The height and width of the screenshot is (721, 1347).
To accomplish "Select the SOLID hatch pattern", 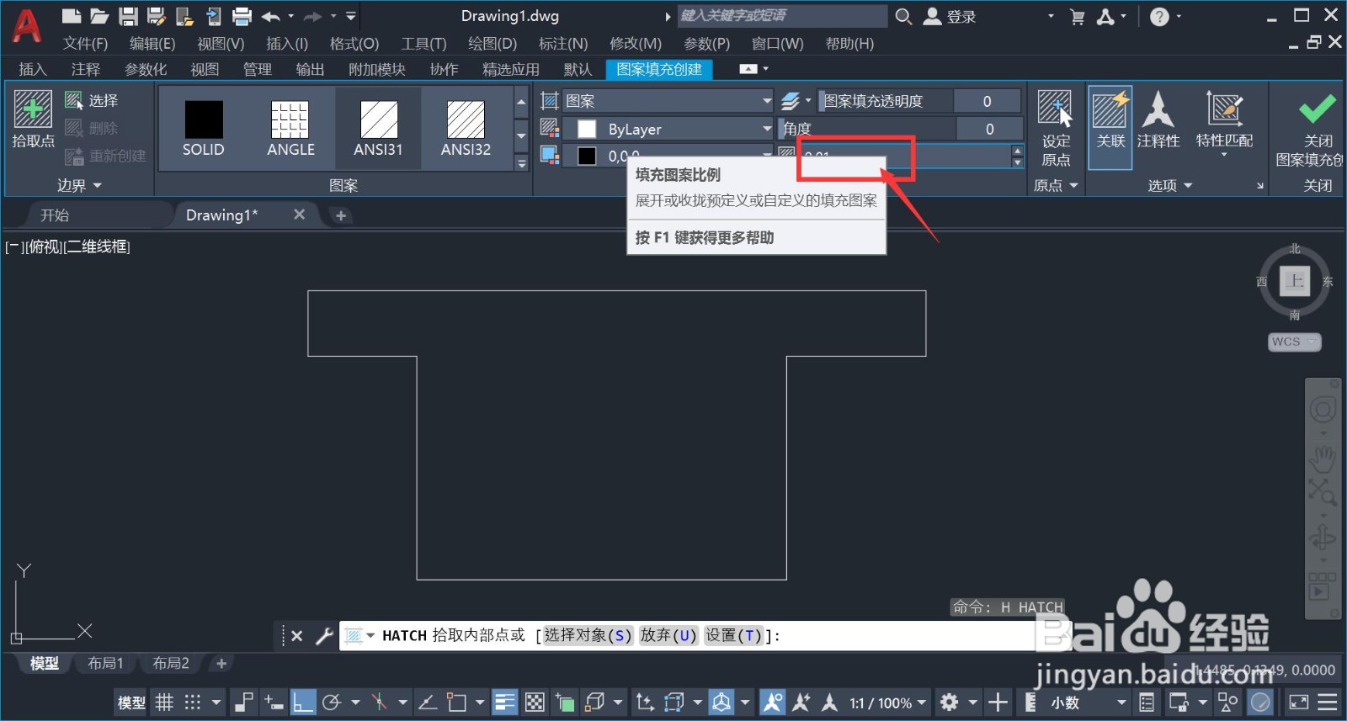I will pyautogui.click(x=204, y=129).
